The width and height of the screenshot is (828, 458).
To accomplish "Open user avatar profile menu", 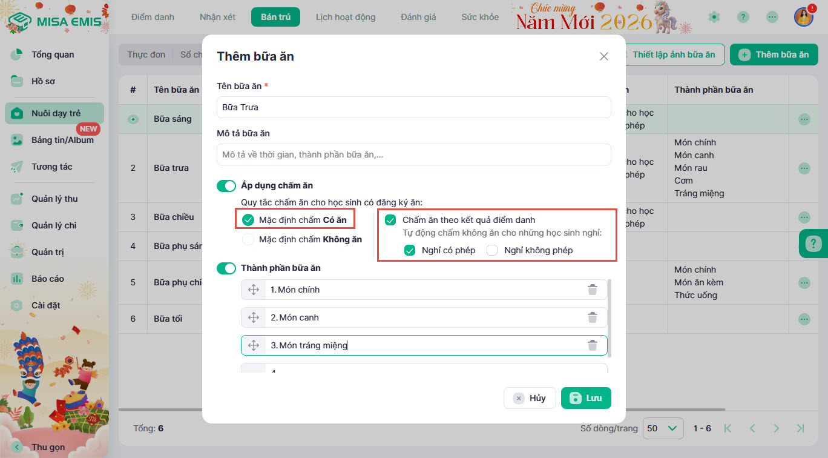I will point(803,17).
